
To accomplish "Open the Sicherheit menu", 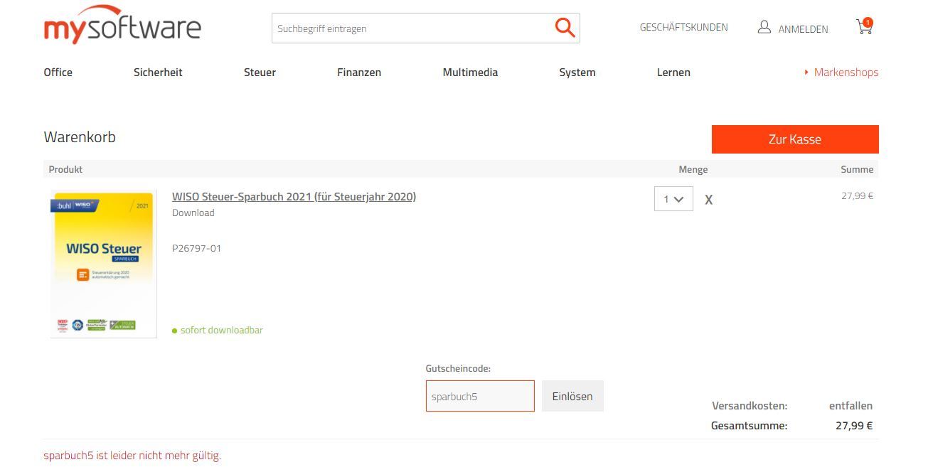I will tap(158, 73).
